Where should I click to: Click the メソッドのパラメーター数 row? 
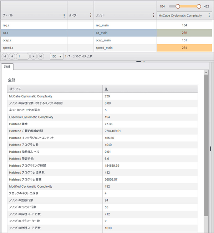pos(102,221)
